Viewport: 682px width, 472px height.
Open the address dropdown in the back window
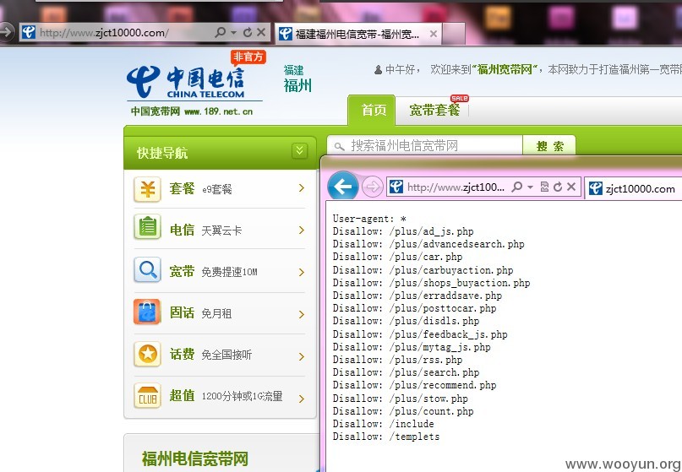tap(233, 33)
